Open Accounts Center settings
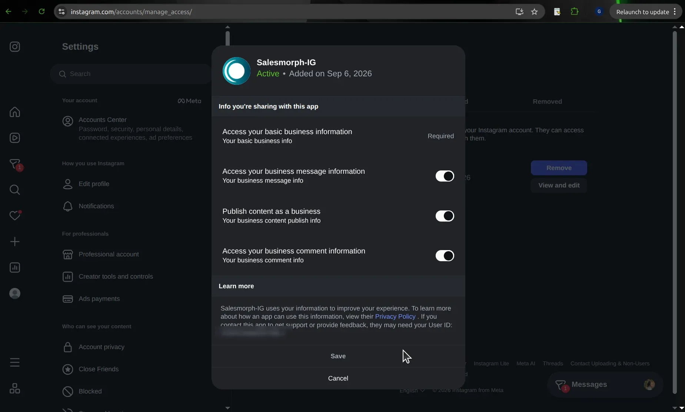Viewport: 685px width, 412px height. 132,129
